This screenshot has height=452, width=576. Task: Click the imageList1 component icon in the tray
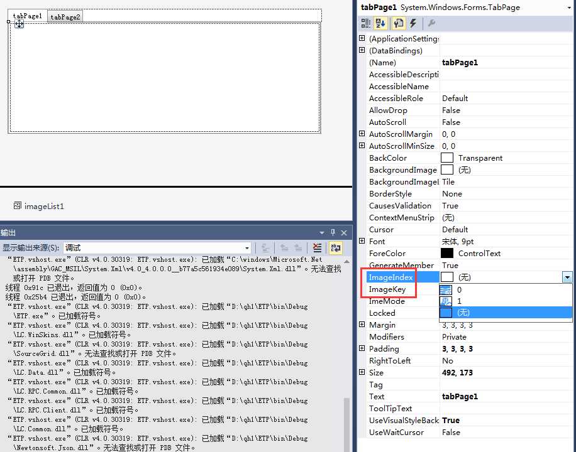tap(17, 205)
